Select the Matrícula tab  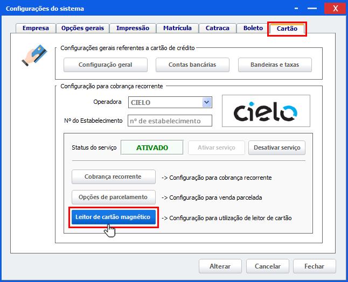pos(177,28)
